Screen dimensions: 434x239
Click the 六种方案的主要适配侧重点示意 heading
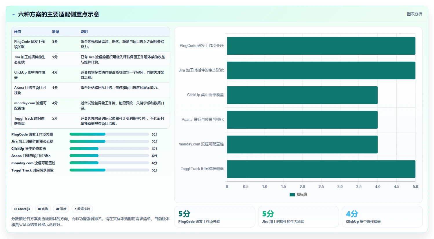[59, 14]
